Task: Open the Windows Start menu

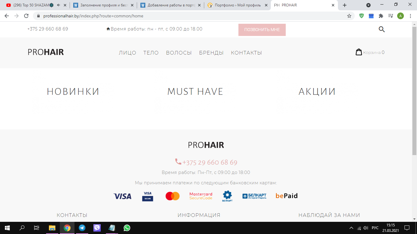Action: [7, 228]
